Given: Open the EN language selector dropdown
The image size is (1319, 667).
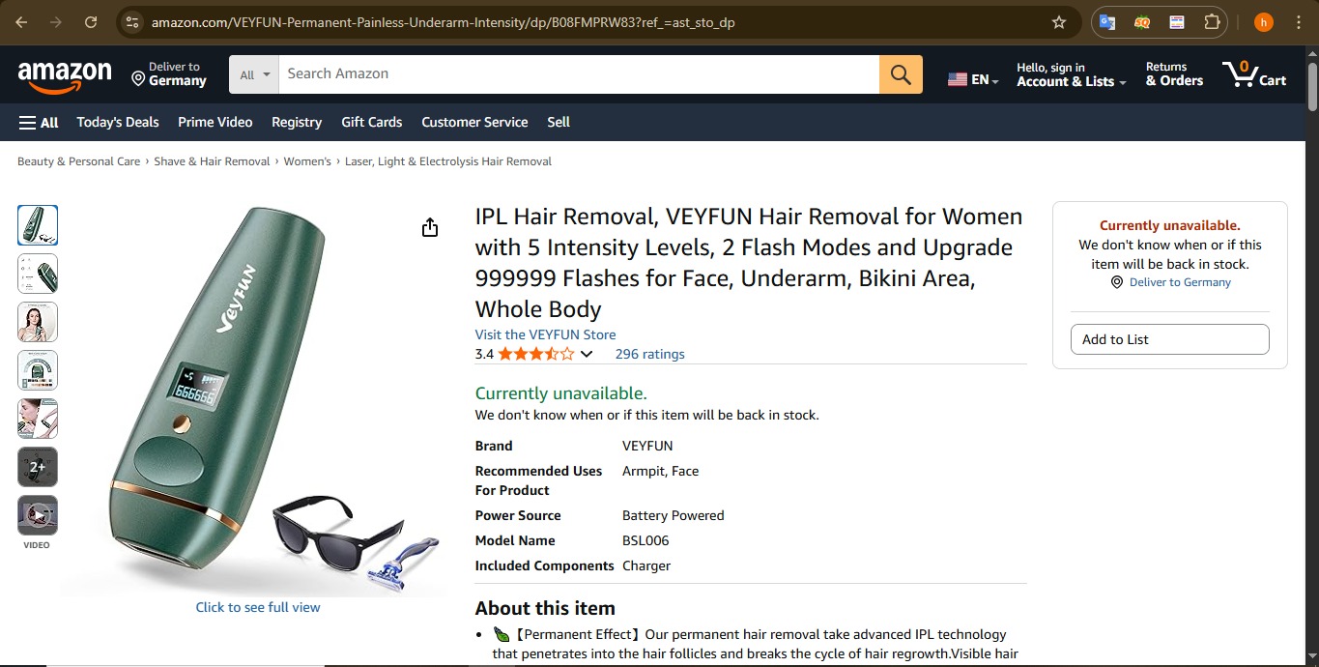Looking at the screenshot, I should tap(974, 79).
